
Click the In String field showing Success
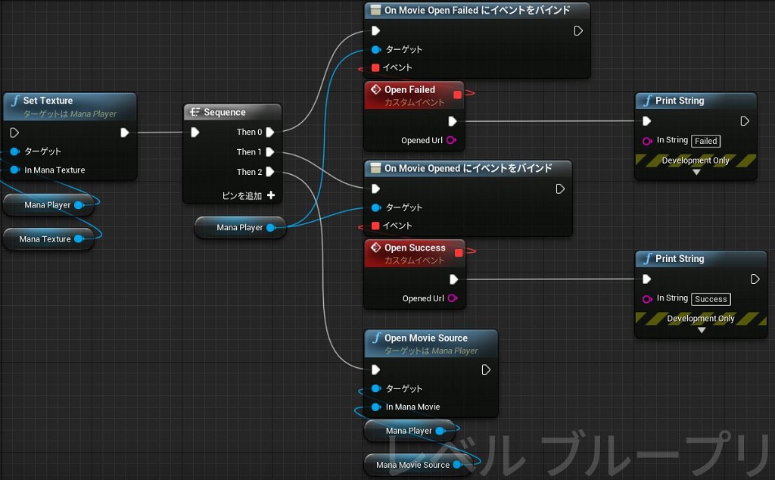pyautogui.click(x=711, y=299)
